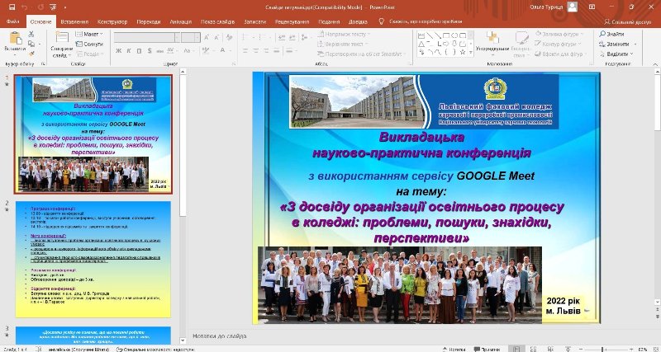The image size is (661, 352).
Task: Click the Скинути (Reset) slide button
Action: pos(93,44)
